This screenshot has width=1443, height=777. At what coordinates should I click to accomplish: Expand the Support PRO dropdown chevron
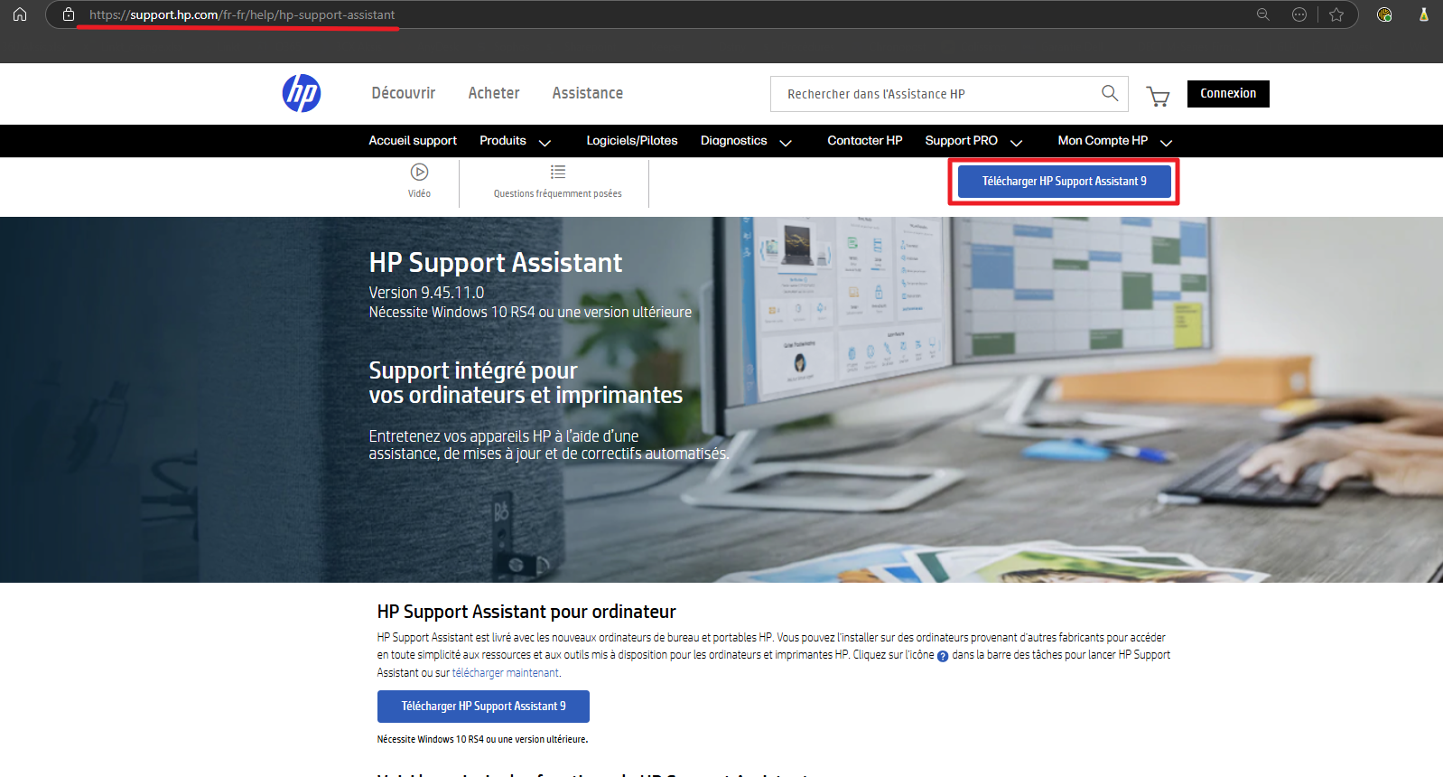pyautogui.click(x=1016, y=142)
